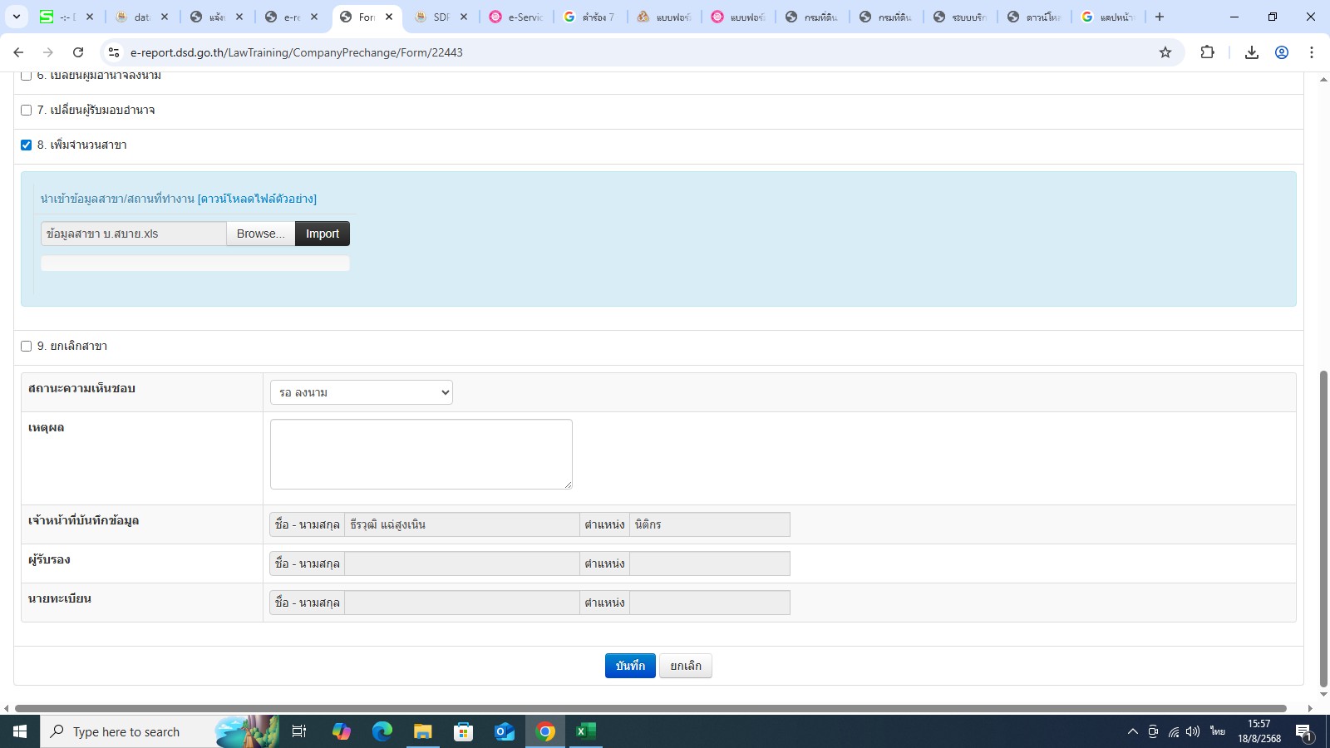Switch to the e-Service browser tab
1330x748 pixels.
516,17
